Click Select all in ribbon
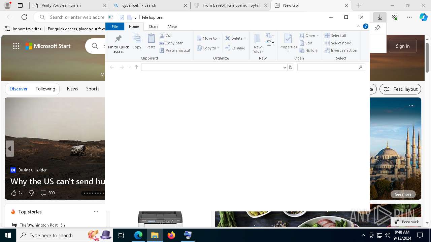This screenshot has width=431, height=242. click(335, 36)
